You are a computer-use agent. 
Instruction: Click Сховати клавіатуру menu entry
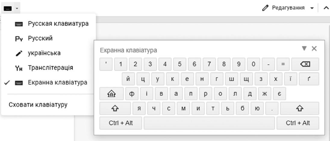click(x=38, y=105)
